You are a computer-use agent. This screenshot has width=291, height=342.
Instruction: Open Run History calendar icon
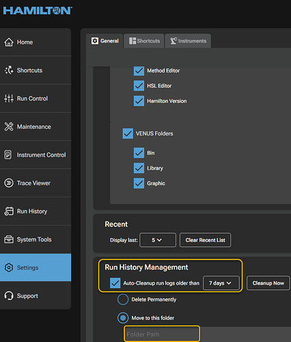9,211
